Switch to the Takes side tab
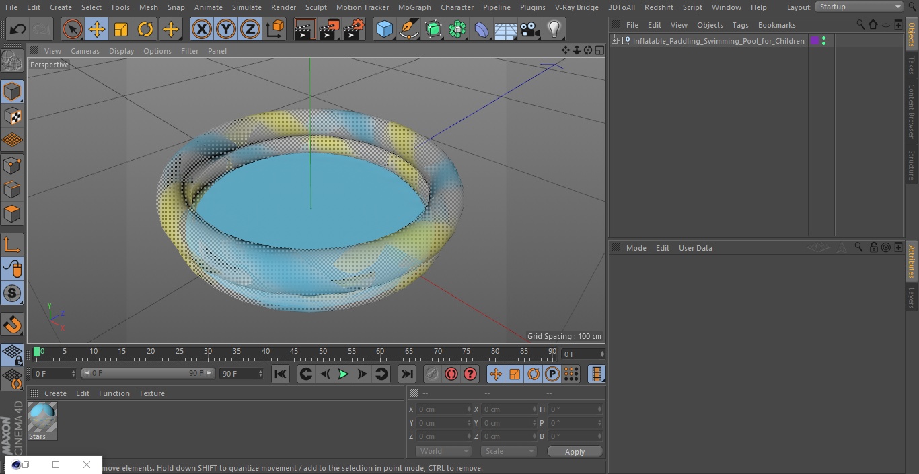Viewport: 919px width, 474px height. tap(912, 65)
